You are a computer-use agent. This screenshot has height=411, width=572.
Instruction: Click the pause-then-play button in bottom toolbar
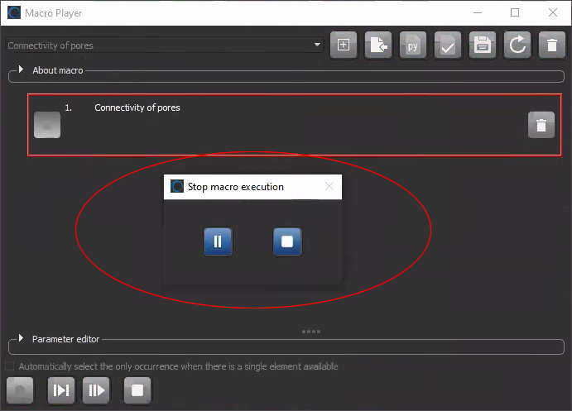coord(96,390)
